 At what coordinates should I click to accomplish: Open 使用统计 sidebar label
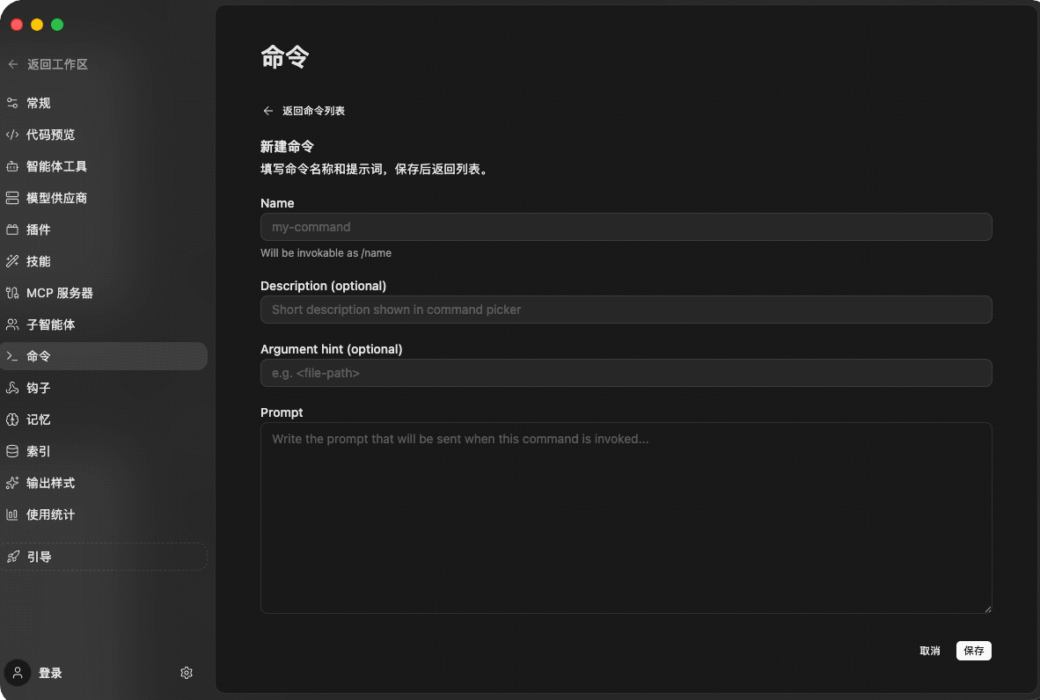(51, 514)
